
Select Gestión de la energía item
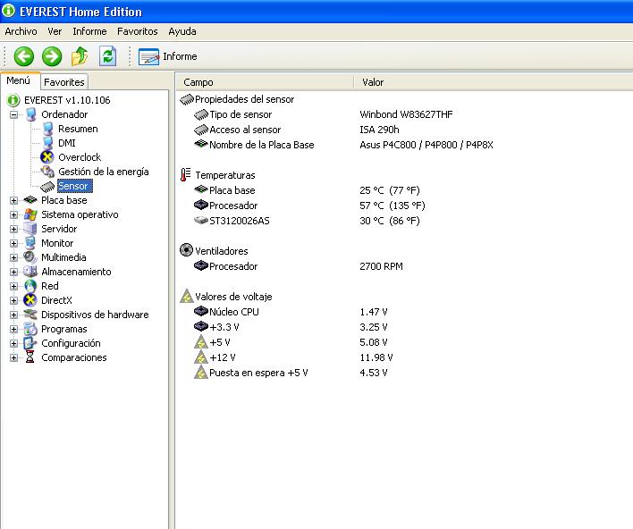(103, 172)
